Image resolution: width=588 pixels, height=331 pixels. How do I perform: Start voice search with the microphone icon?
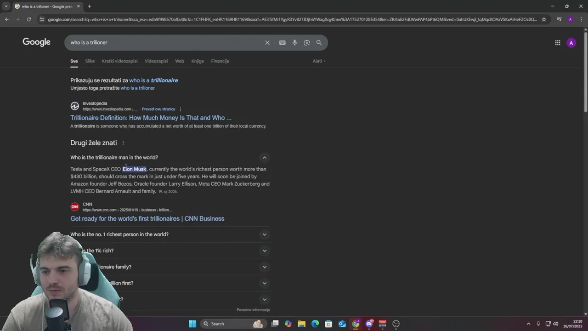[x=294, y=42]
